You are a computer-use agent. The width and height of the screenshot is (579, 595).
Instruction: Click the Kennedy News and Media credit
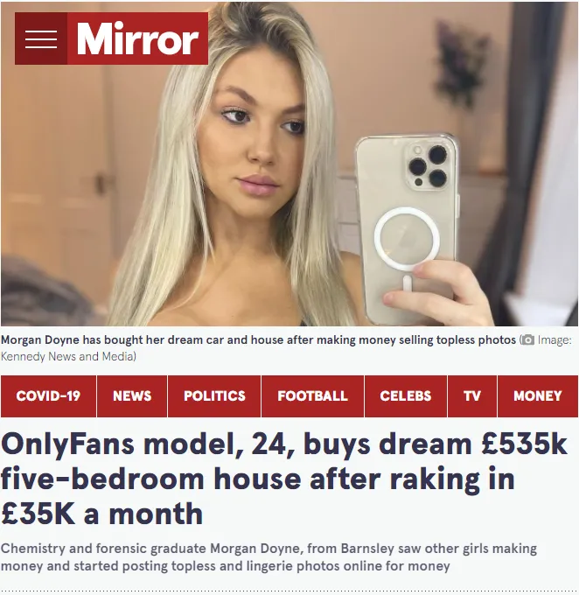pos(68,357)
